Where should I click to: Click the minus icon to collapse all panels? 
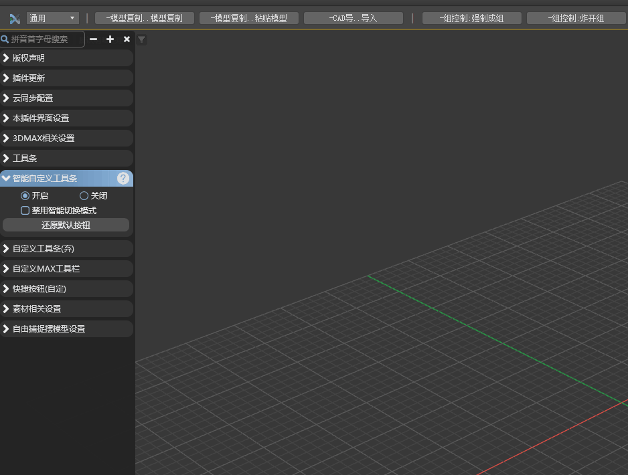pyautogui.click(x=94, y=39)
